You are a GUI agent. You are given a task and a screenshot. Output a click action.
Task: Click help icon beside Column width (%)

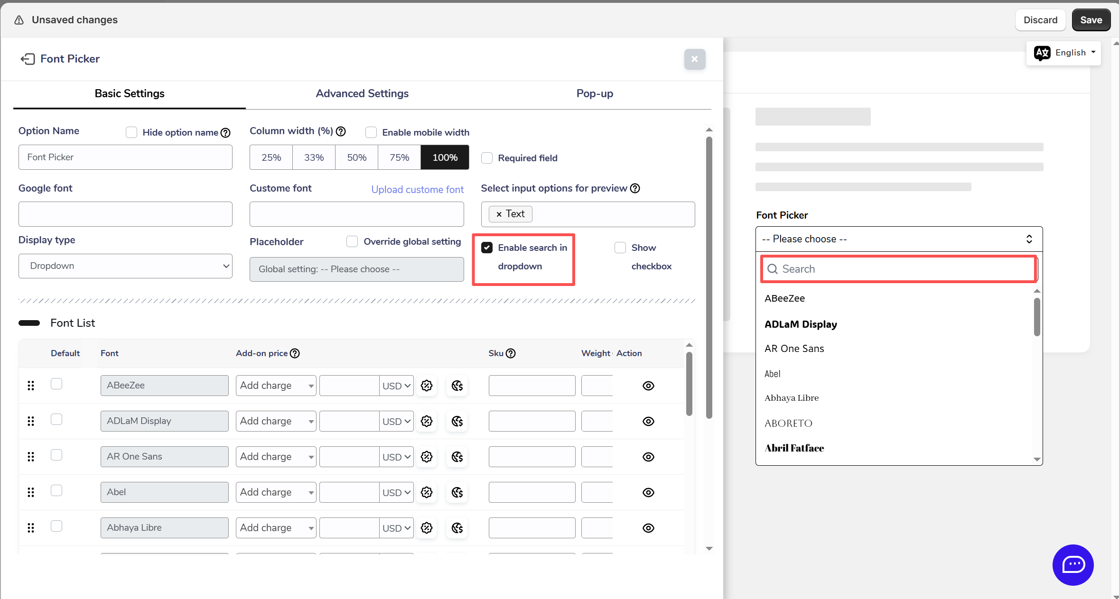[341, 131]
